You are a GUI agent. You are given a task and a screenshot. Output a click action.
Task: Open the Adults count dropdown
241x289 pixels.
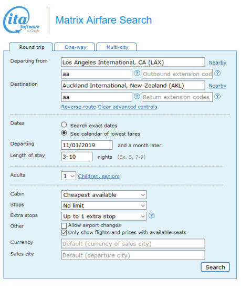[68, 176]
